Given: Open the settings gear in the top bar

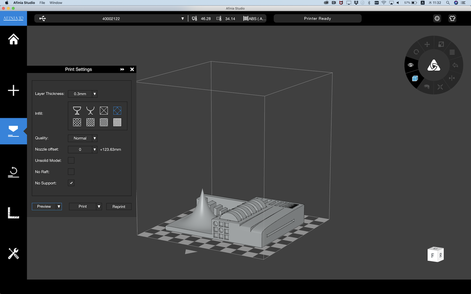Looking at the screenshot, I should pos(437,19).
